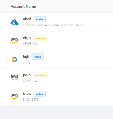The image size is (113, 119).
Task: Click the Active badge next to tuvw
Action: point(40,94)
